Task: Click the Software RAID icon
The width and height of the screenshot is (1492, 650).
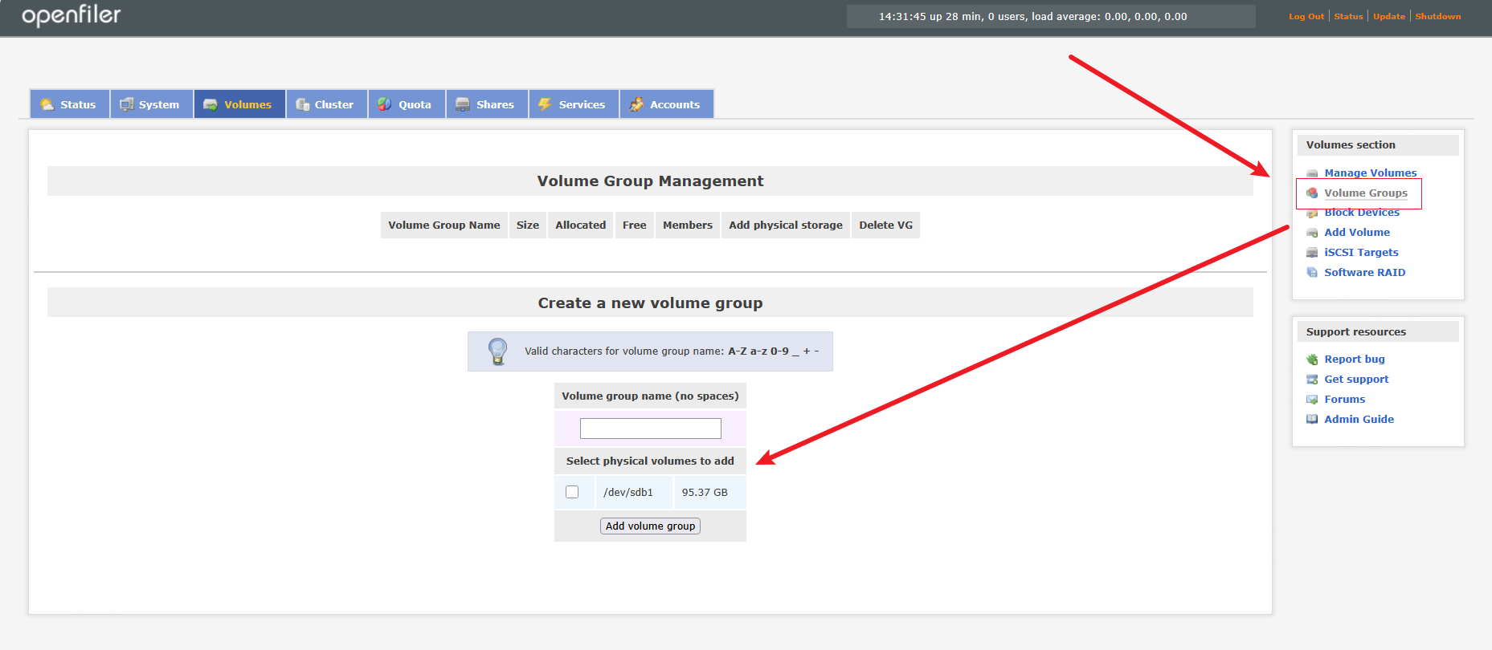Action: (x=1312, y=272)
